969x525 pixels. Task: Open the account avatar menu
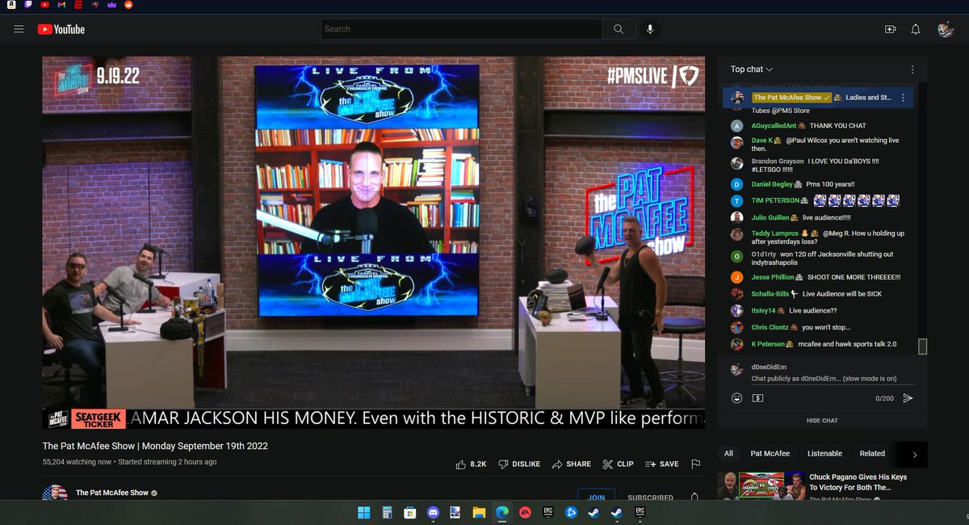pyautogui.click(x=946, y=29)
